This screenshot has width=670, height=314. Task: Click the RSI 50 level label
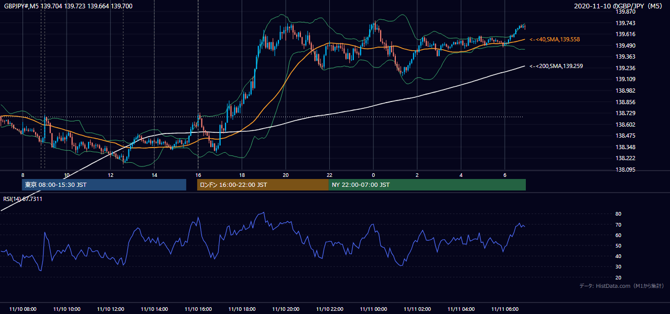[x=618, y=245]
